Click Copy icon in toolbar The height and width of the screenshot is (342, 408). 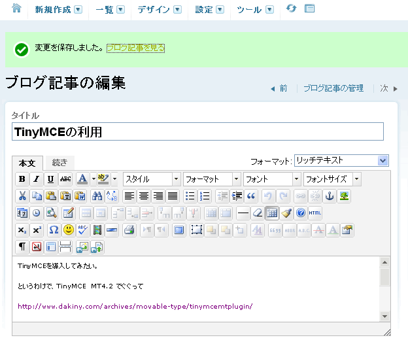click(x=37, y=196)
